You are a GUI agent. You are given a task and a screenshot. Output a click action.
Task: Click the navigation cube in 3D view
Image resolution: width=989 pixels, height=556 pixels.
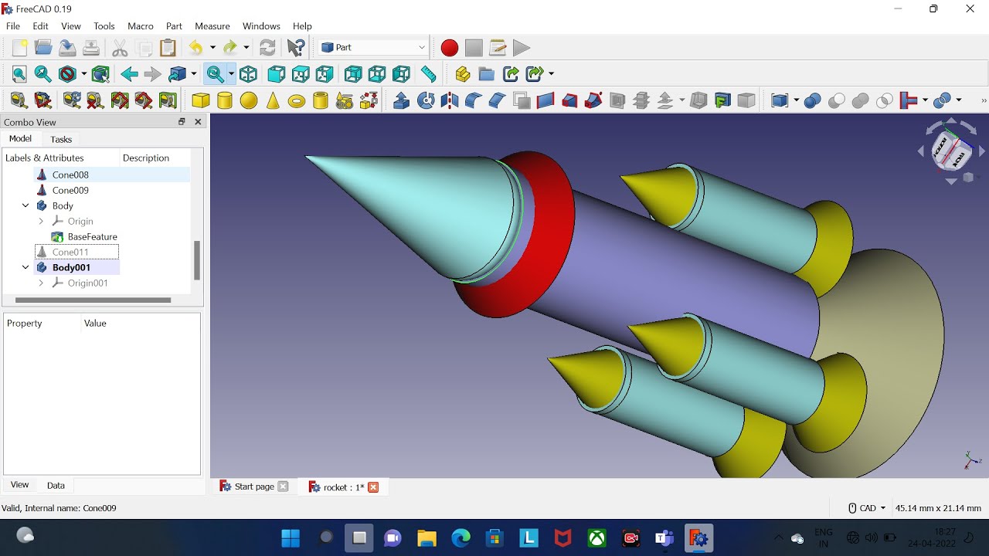click(951, 151)
